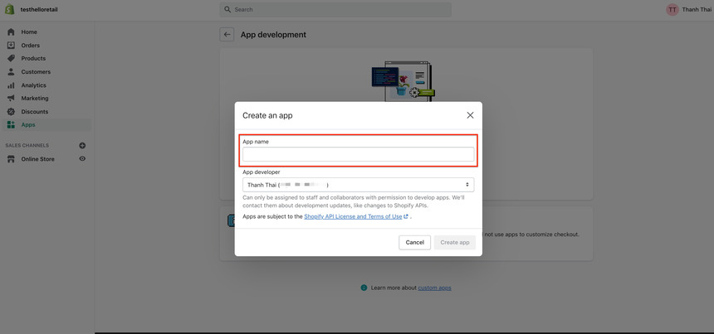714x334 pixels.
Task: Open Analytics from the sidebar
Action: pyautogui.click(x=33, y=85)
